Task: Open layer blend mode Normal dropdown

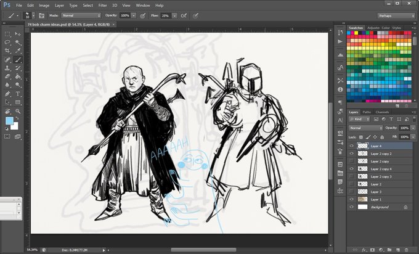Action: (366, 128)
